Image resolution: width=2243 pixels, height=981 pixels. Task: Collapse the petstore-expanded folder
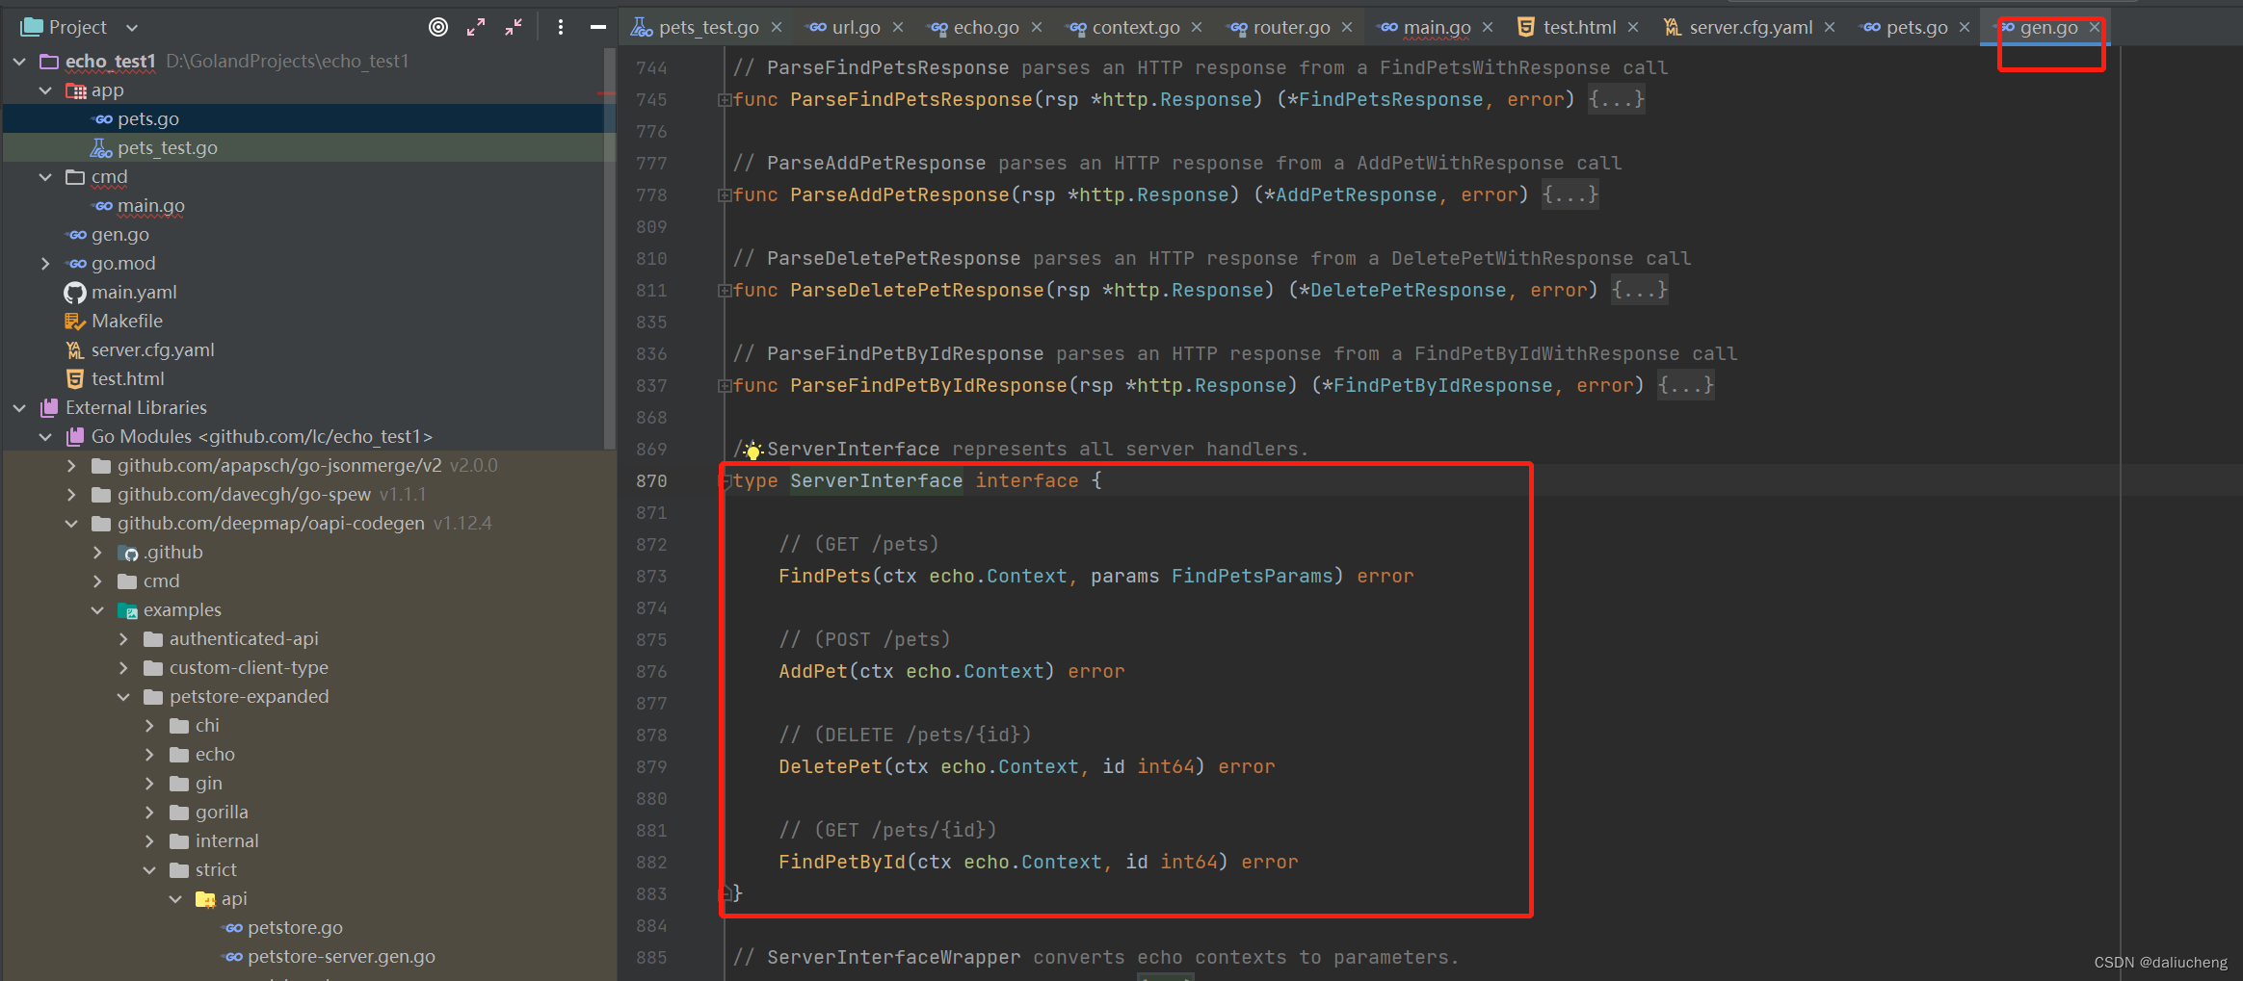pyautogui.click(x=123, y=697)
